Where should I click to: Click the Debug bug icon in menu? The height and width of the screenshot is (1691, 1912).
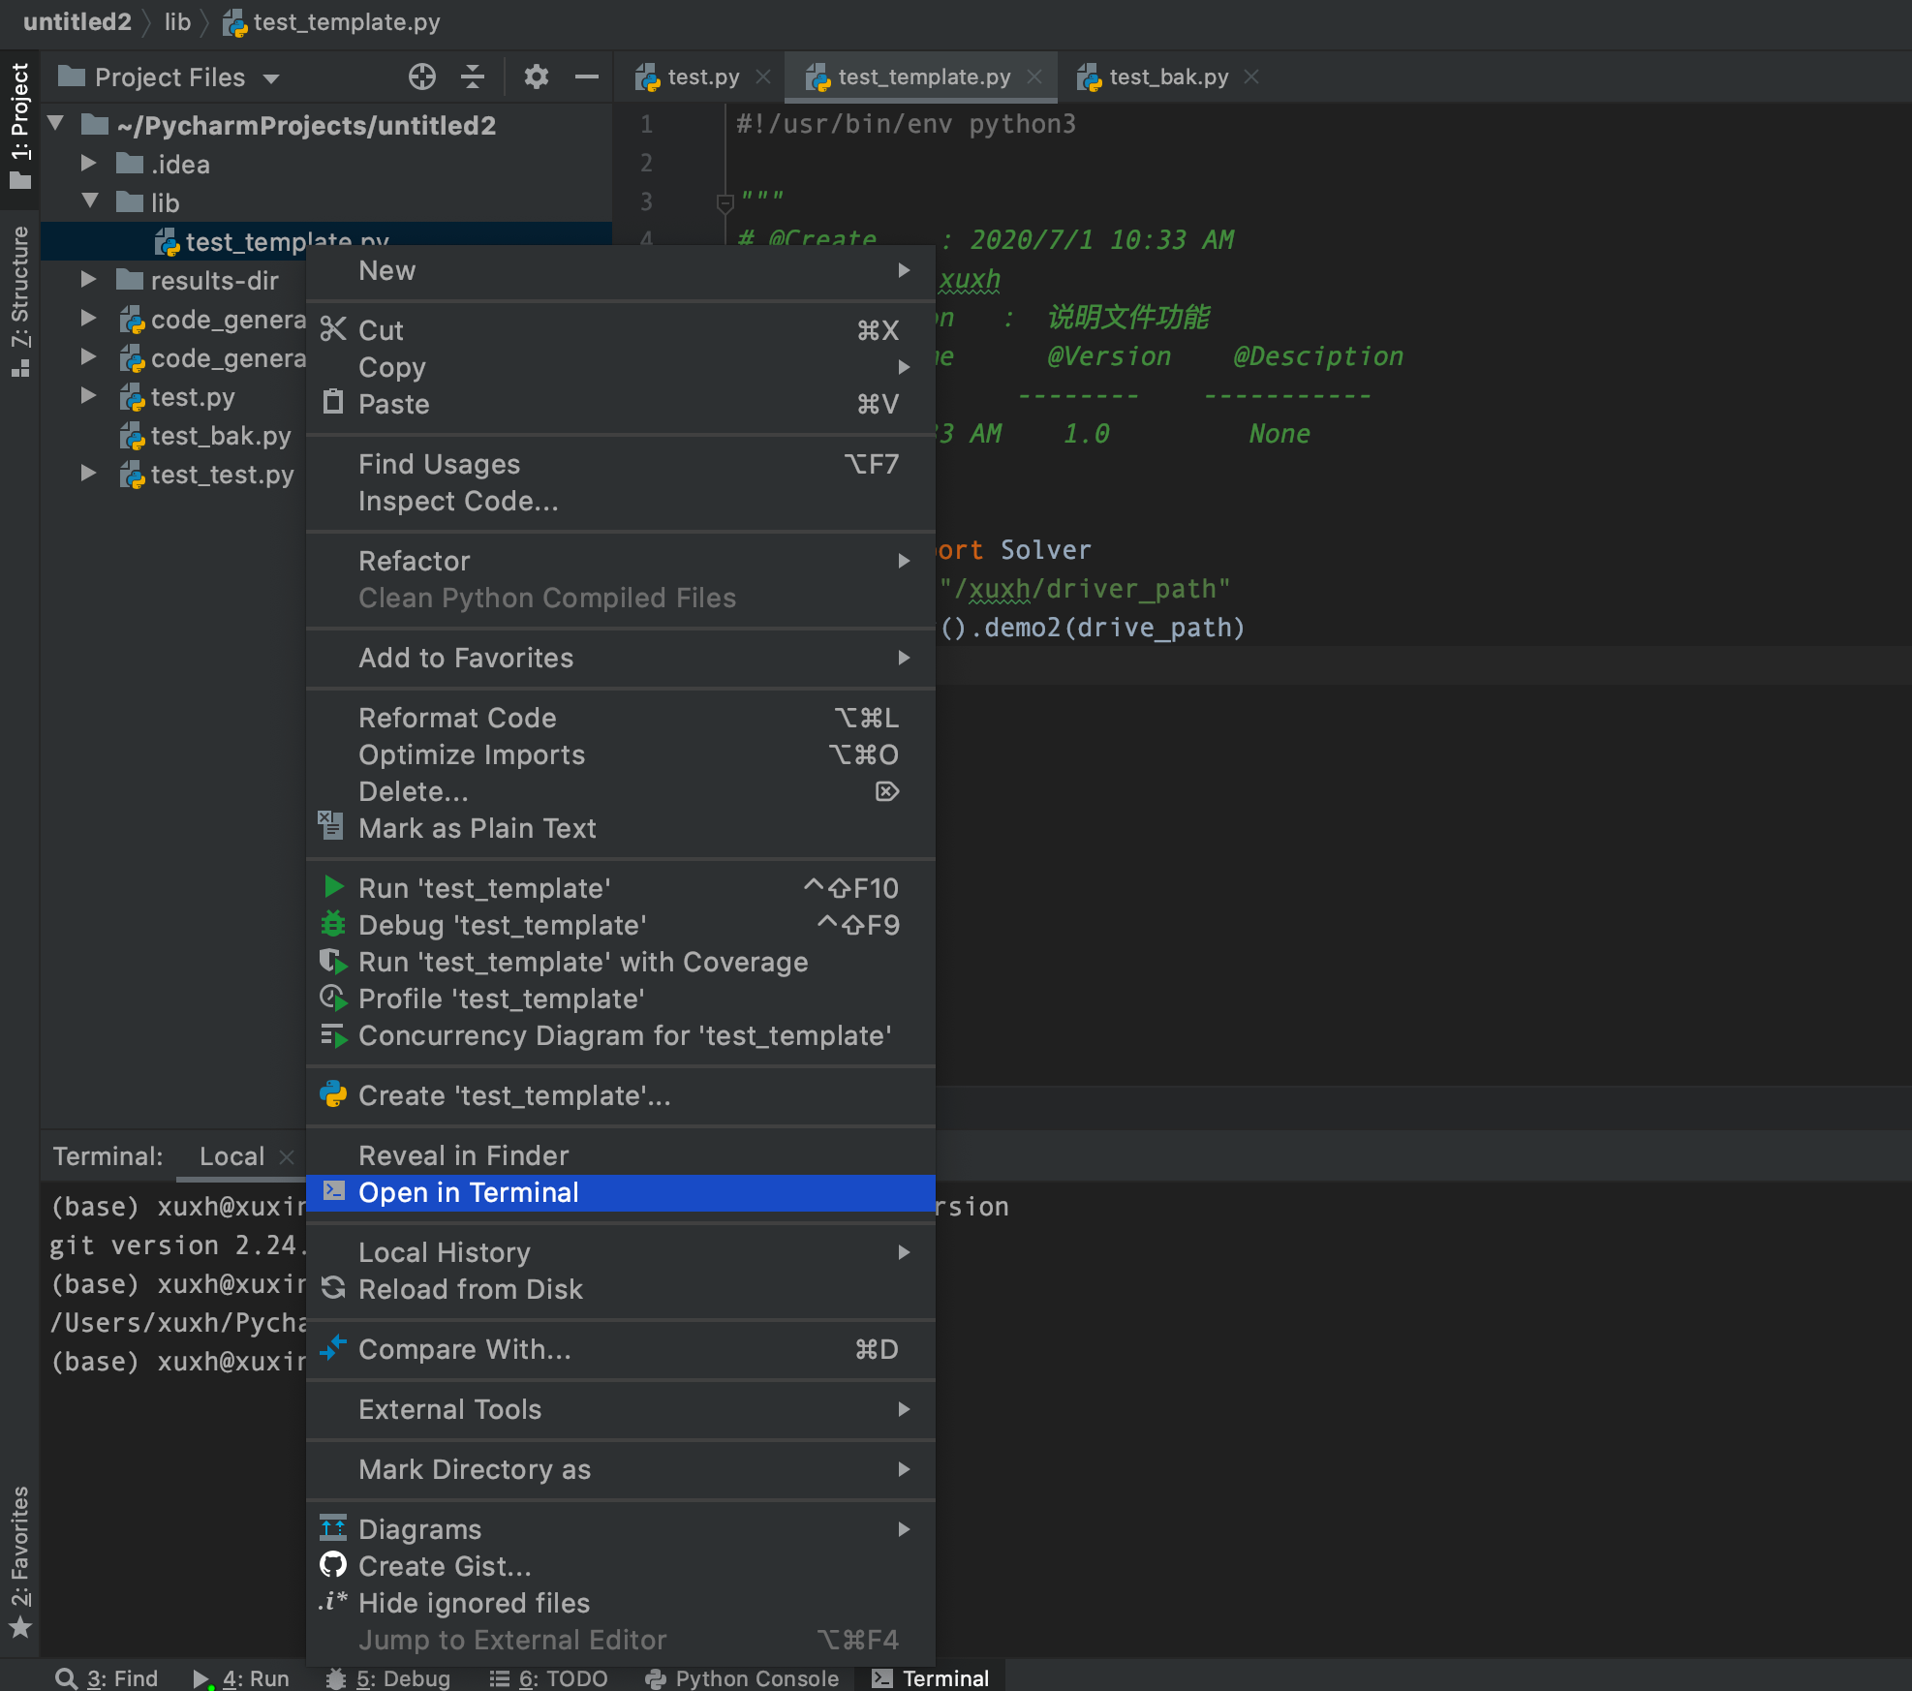coord(333,924)
